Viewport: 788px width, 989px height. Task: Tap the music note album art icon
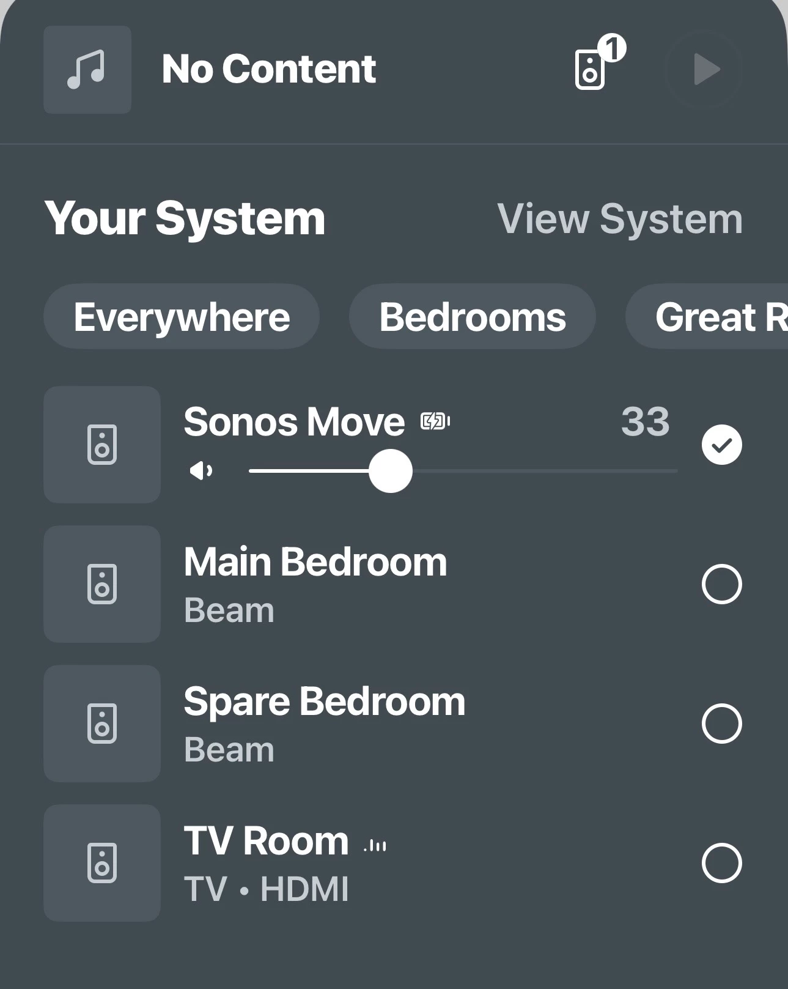pos(87,69)
